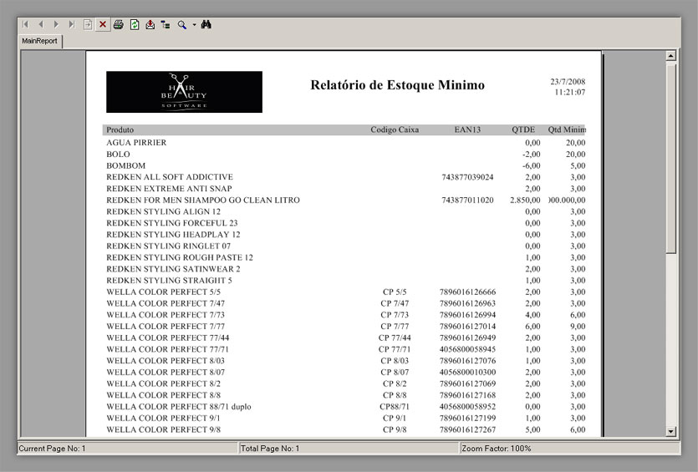698x472 pixels.
Task: Click quantity value 2.850,00
Action: pyautogui.click(x=525, y=200)
